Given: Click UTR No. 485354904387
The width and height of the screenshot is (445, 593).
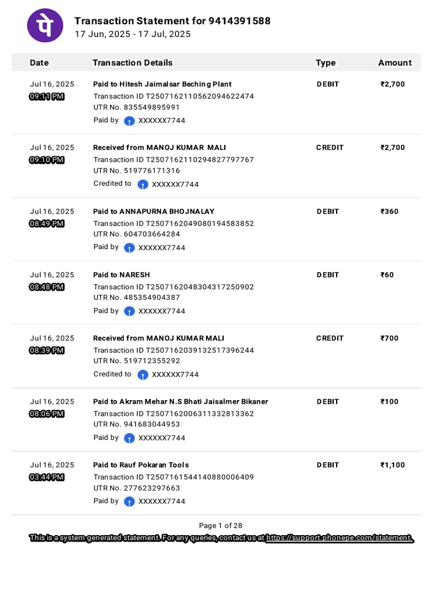Looking at the screenshot, I should click(x=137, y=298).
